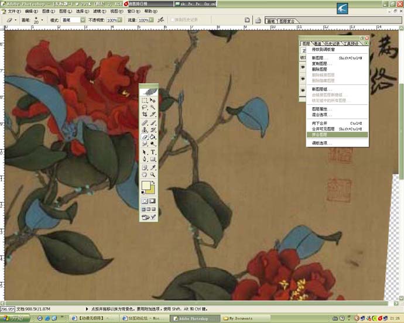Image resolution: width=404 pixels, height=323 pixels.
Task: Select the Rectangle shape tool
Action: [x=153, y=159]
